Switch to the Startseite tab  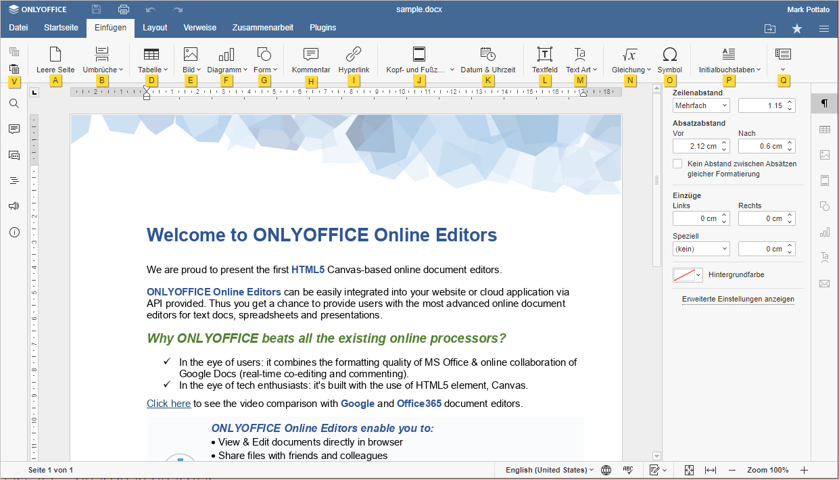click(61, 28)
